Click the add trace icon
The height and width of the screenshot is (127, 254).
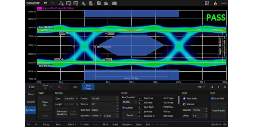(x=61, y=3)
